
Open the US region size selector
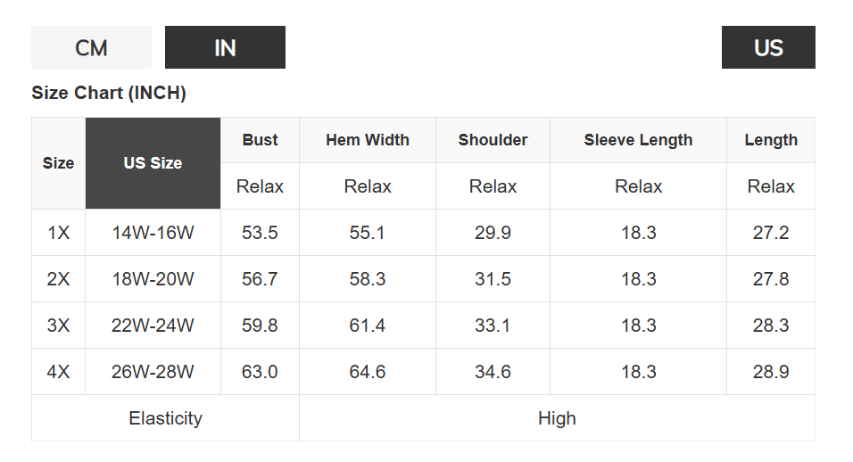[x=767, y=47]
